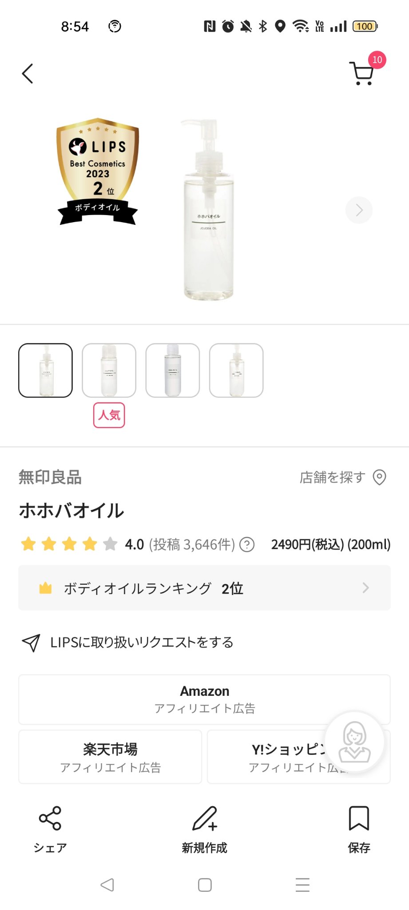The width and height of the screenshot is (409, 910).
Task: Open the chat assistant avatar
Action: [354, 741]
